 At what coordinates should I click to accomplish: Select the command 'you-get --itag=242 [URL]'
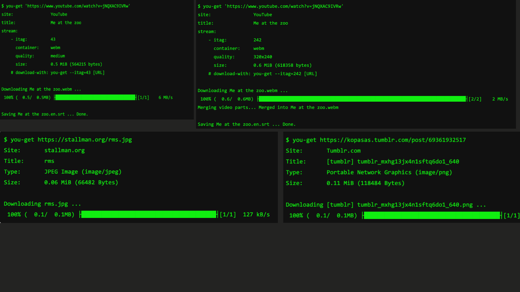pos(285,74)
